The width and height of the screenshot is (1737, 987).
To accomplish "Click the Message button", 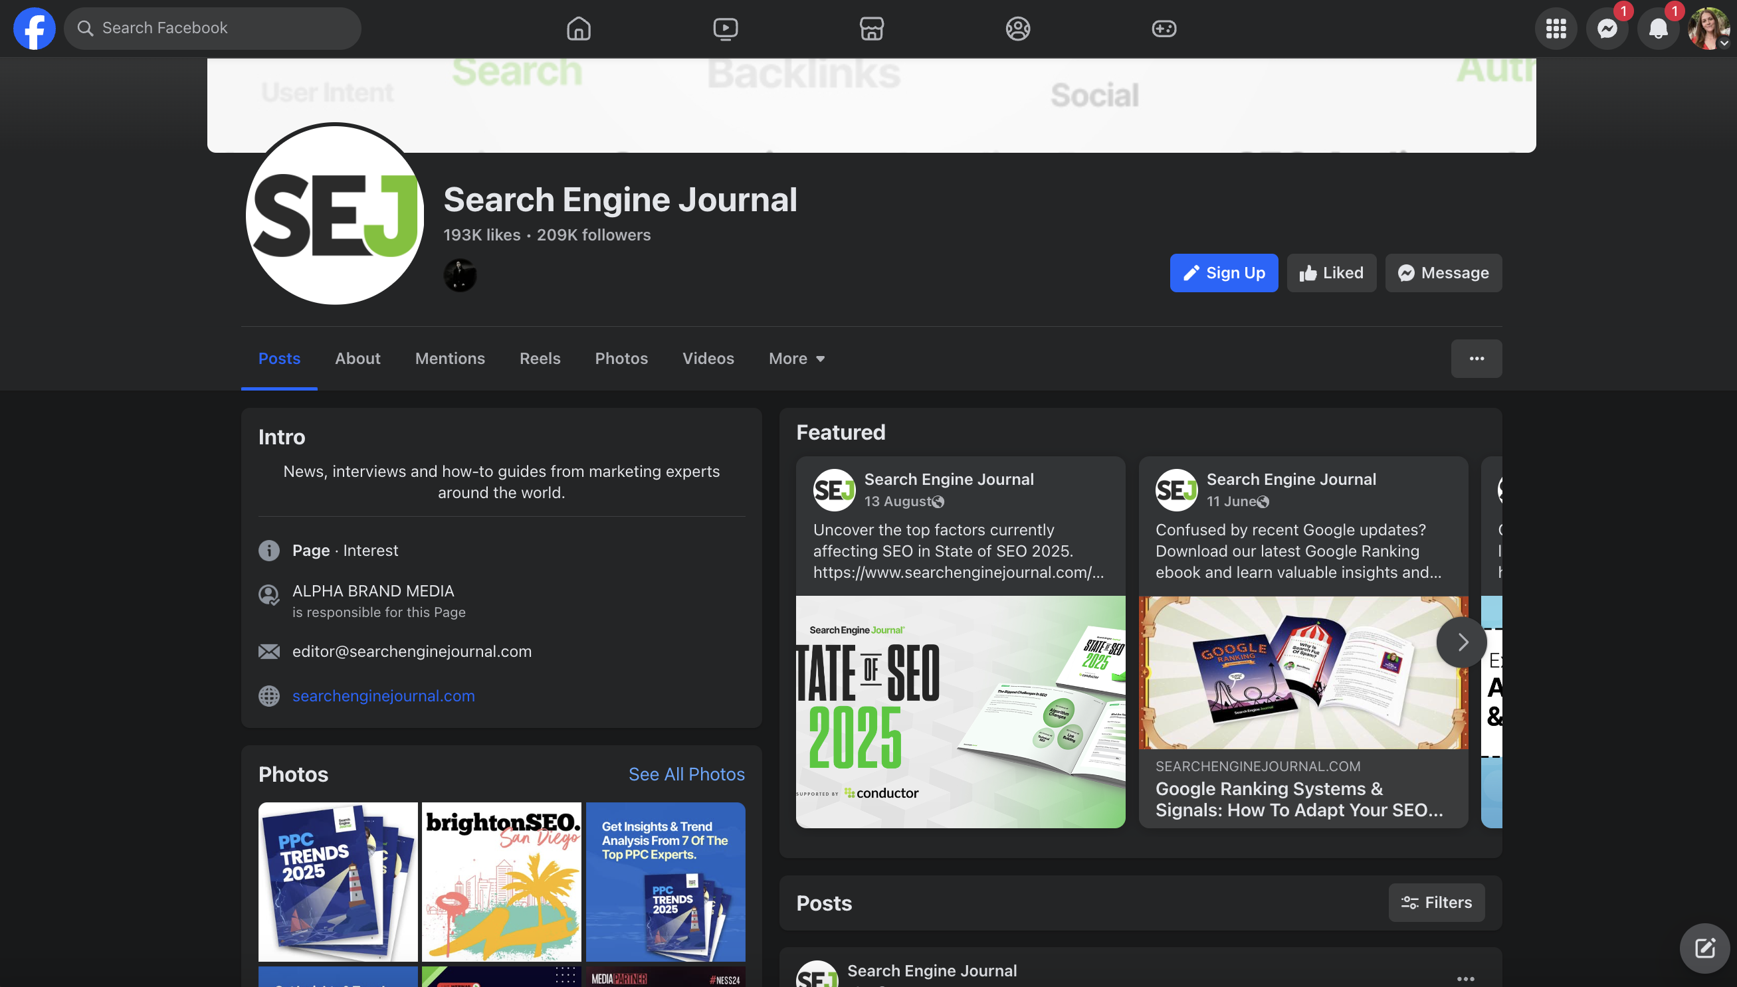I will pos(1443,273).
